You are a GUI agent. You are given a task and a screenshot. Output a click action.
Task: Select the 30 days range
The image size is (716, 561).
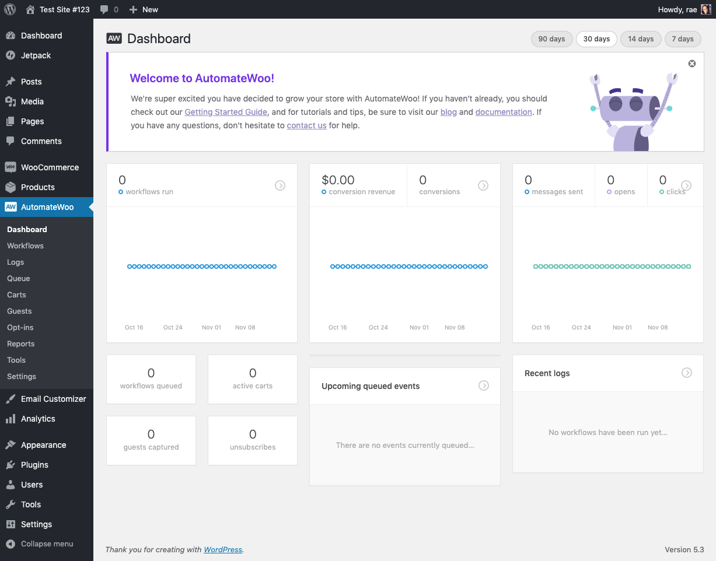(x=596, y=39)
